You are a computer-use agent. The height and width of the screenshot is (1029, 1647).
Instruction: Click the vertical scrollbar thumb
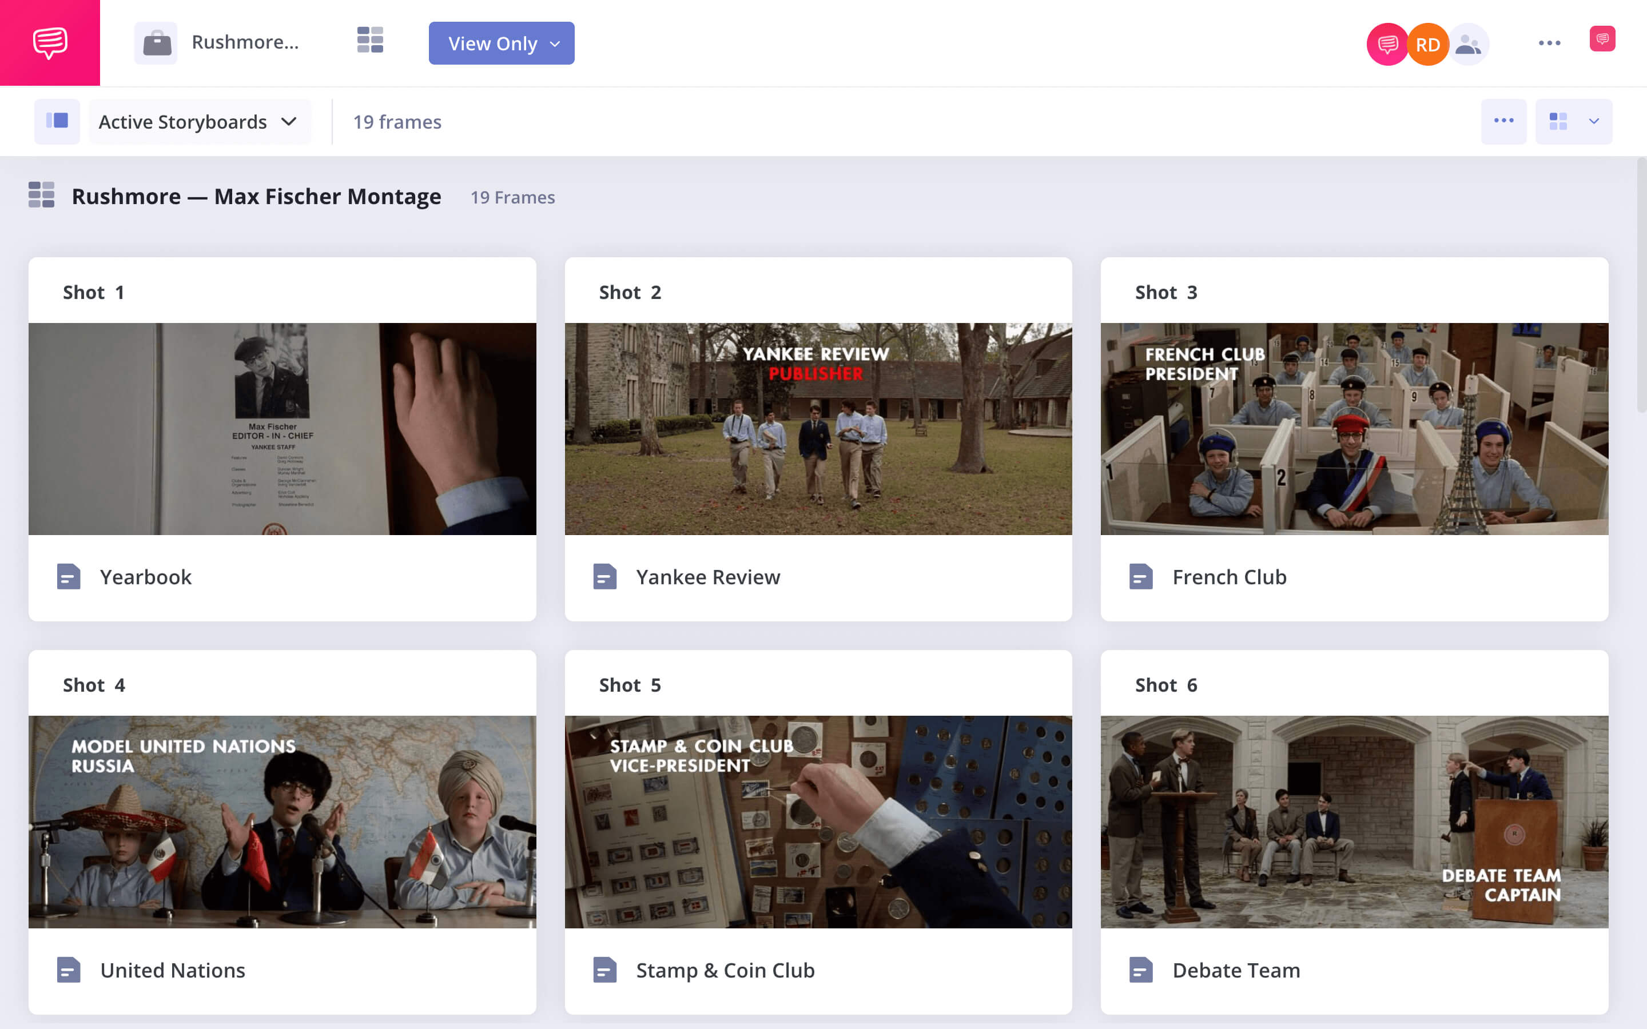[x=1641, y=285]
